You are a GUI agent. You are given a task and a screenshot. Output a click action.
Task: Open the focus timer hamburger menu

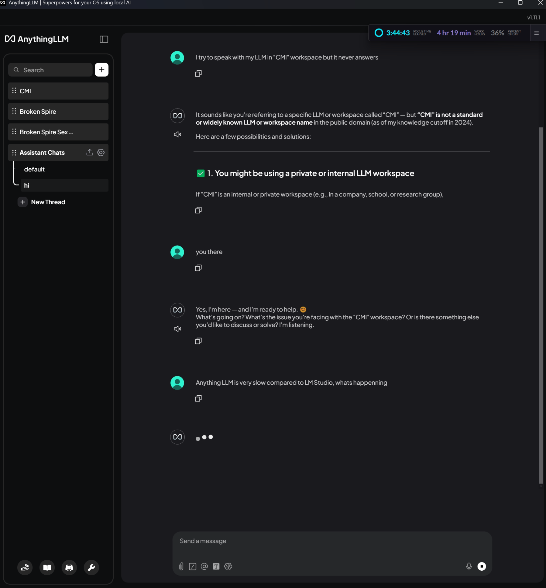pos(536,33)
